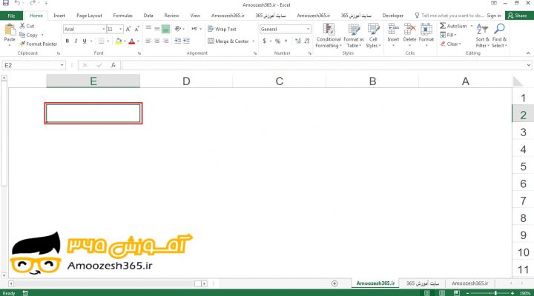Image resolution: width=534 pixels, height=296 pixels.
Task: Open Format as Table gallery
Action: point(354,36)
